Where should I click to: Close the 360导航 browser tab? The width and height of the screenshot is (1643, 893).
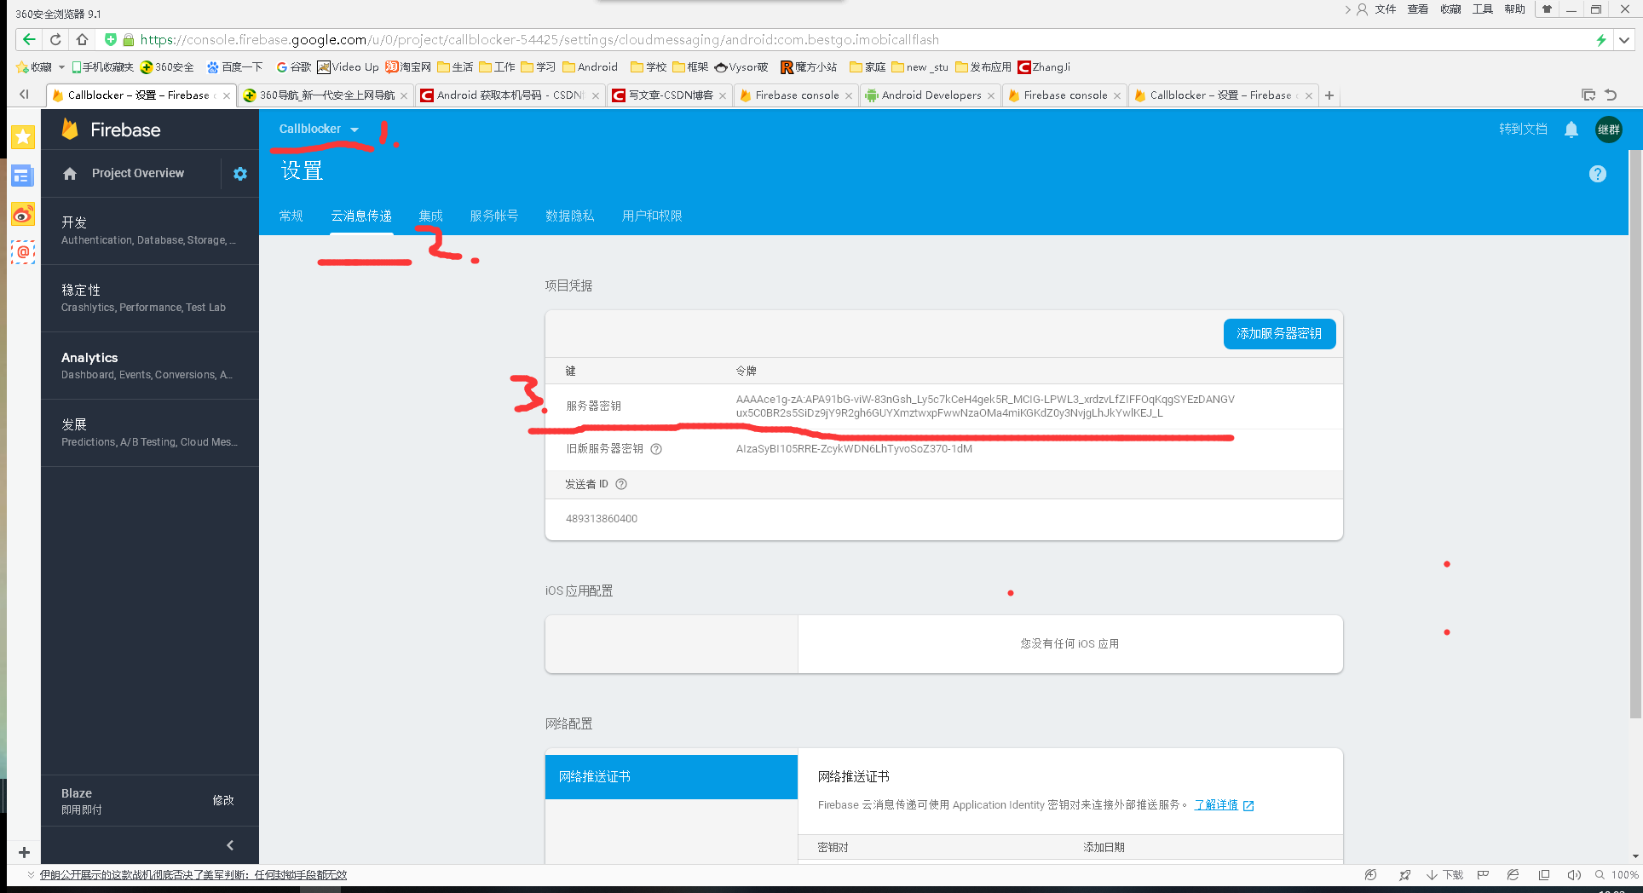[404, 95]
